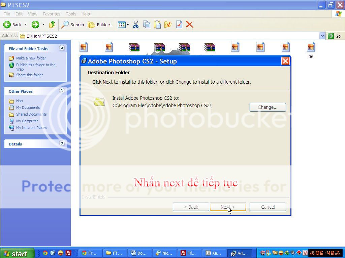Click the red X Delete icon in toolbar
This screenshot has height=258, width=345.
189,25
